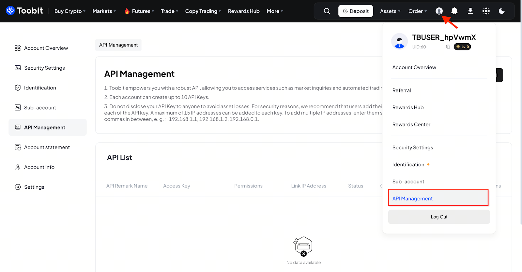The image size is (522, 272).
Task: Click the Deposit button
Action: tap(356, 11)
